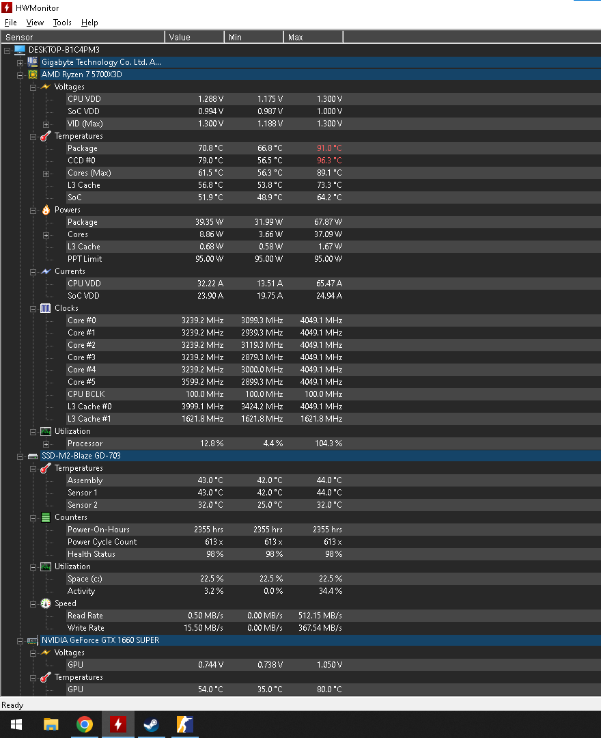Collapse the AMD Ryzen 7 5700X3D node

(20, 75)
